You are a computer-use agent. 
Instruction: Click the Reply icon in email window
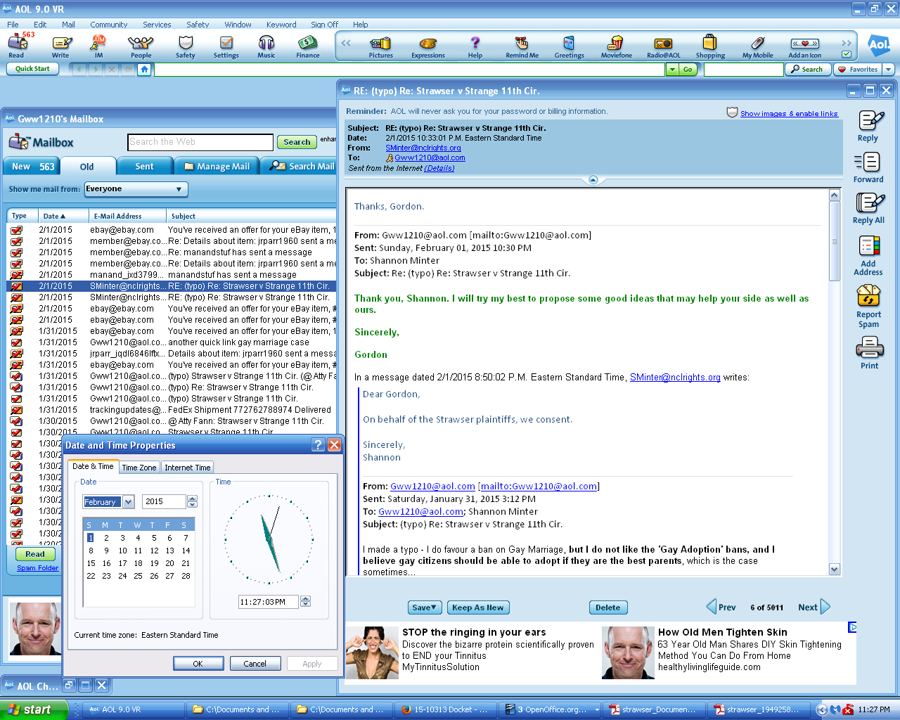click(x=868, y=127)
